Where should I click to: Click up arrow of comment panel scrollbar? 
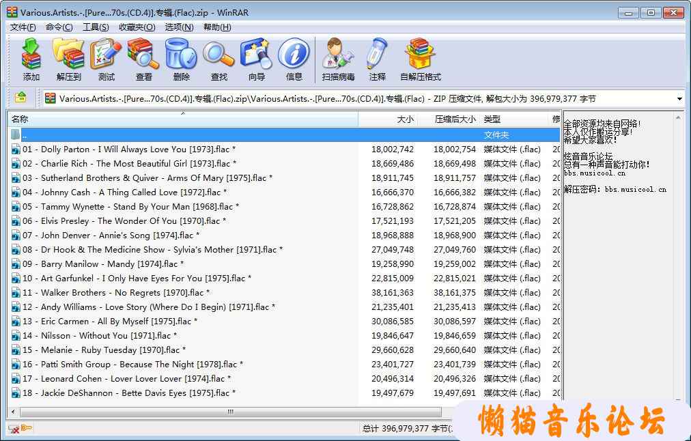point(678,117)
